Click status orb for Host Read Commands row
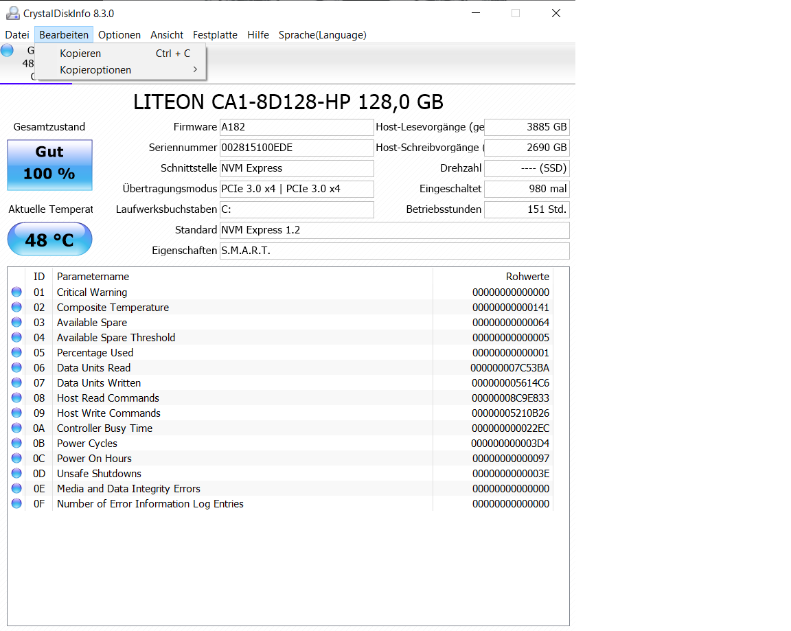 coord(16,398)
